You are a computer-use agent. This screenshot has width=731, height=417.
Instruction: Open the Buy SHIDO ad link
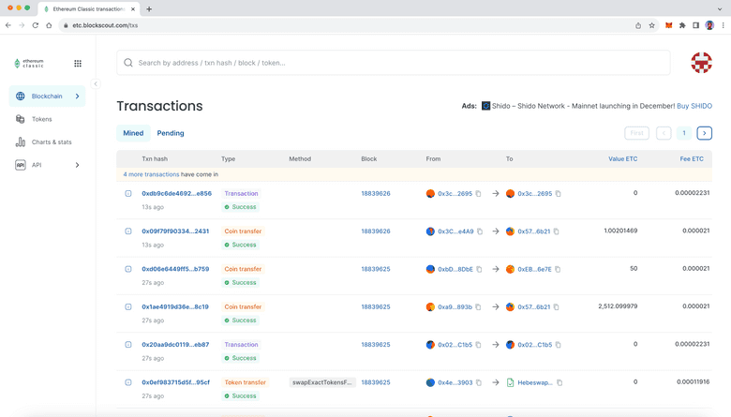click(x=694, y=106)
